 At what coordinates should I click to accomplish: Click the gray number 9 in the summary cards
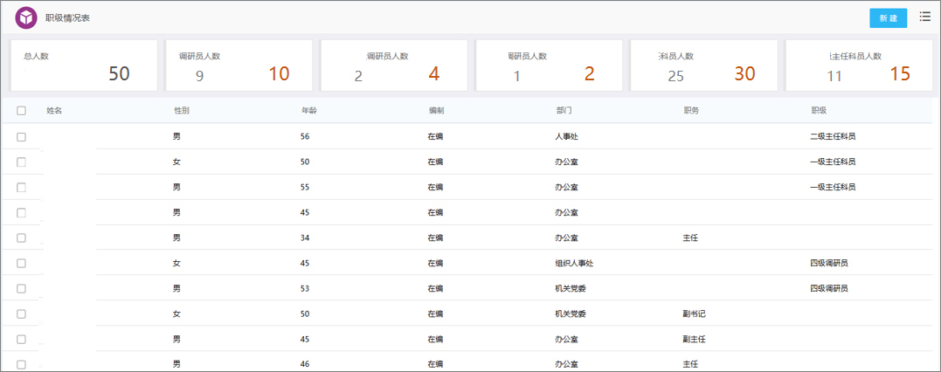pyautogui.click(x=200, y=76)
